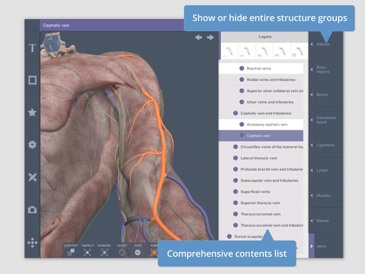
Task: Toggle visibility dot for Accessory cephalic vein
Action: point(241,124)
